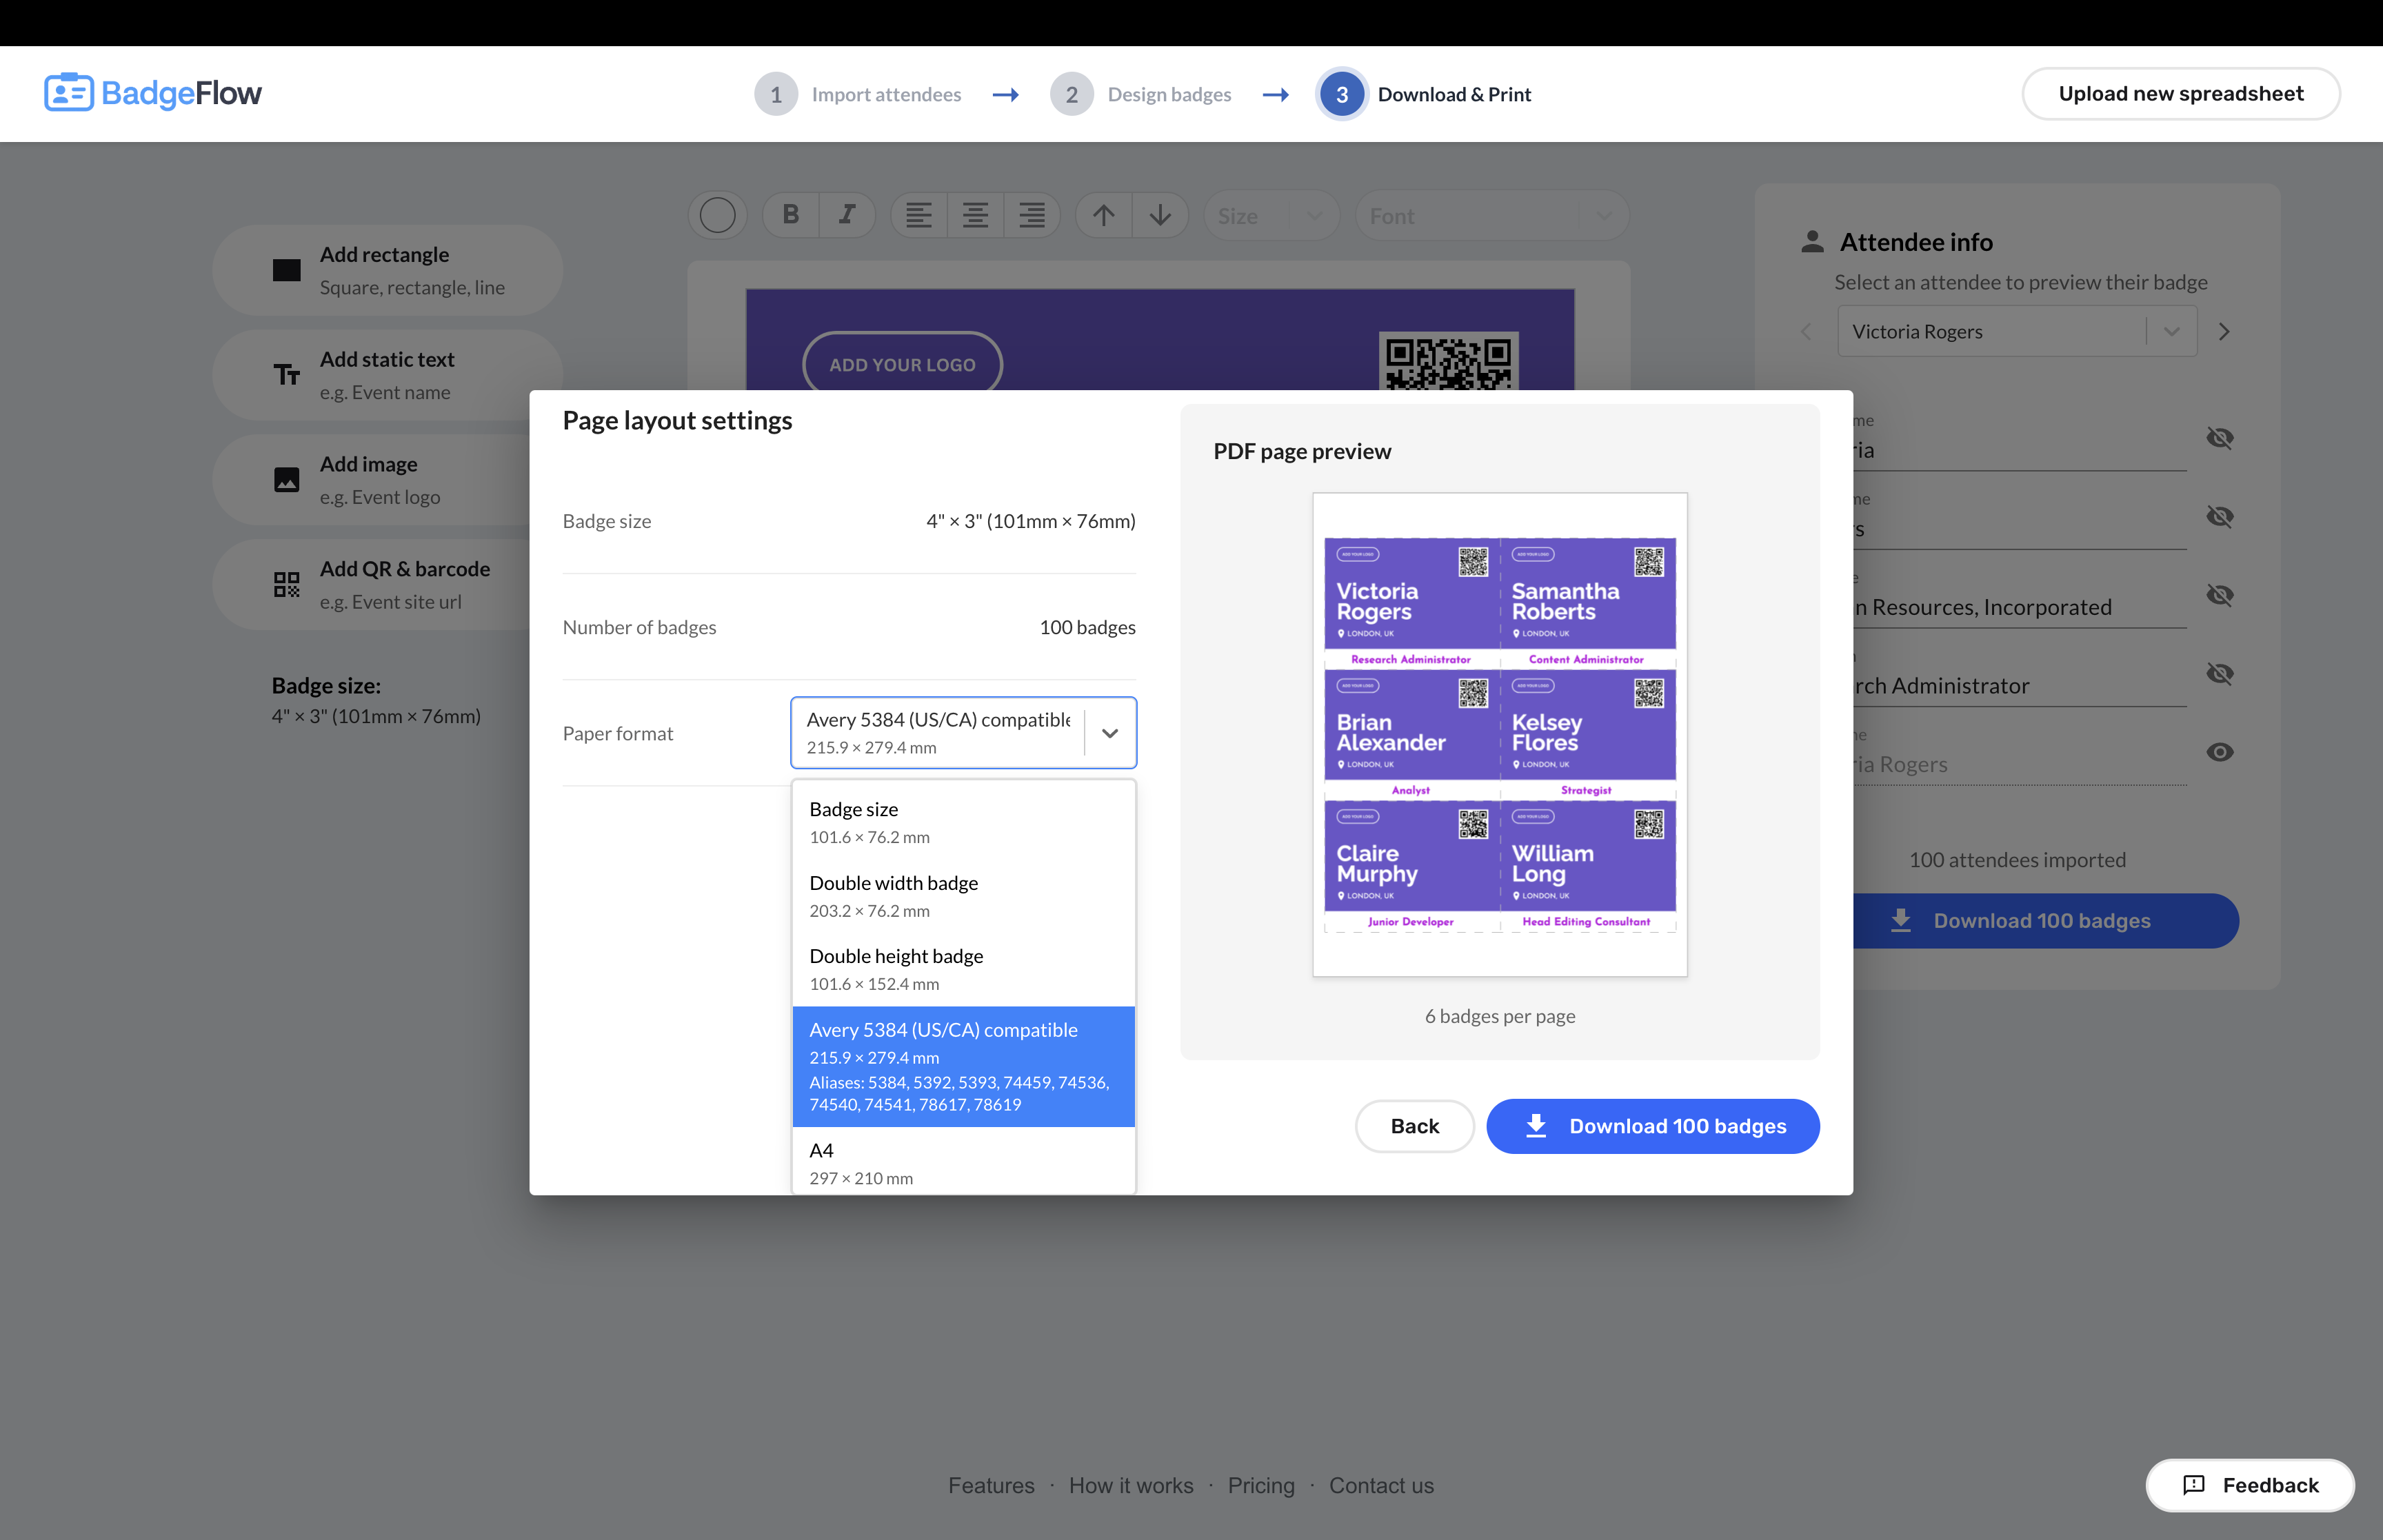Move element up with arrow
Screen dimensions: 2383x1540
(x=1104, y=215)
